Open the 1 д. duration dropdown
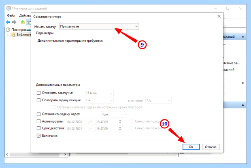This screenshot has height=168, width=251. tap(158, 100)
